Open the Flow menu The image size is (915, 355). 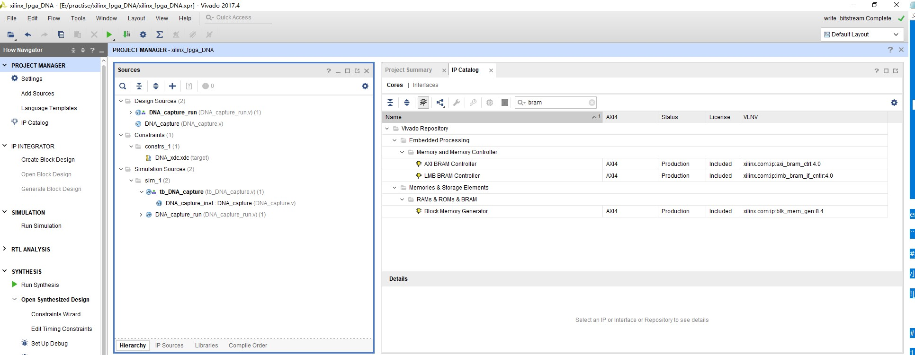54,18
